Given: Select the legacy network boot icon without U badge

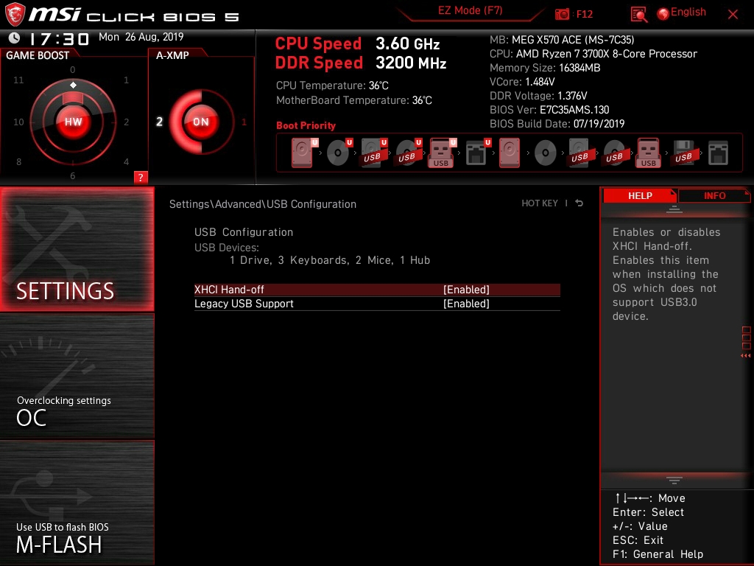Looking at the screenshot, I should coord(718,153).
